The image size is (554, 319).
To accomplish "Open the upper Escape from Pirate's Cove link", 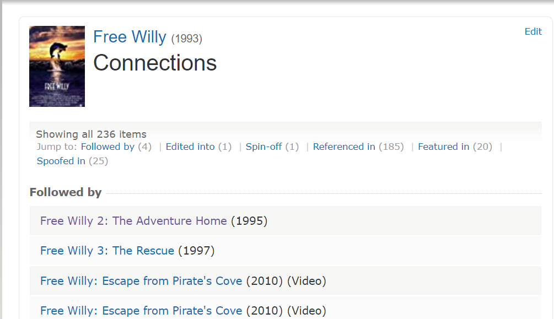I will 141,281.
